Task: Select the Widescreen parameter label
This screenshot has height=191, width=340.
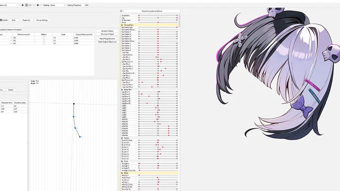Action: coord(126,20)
